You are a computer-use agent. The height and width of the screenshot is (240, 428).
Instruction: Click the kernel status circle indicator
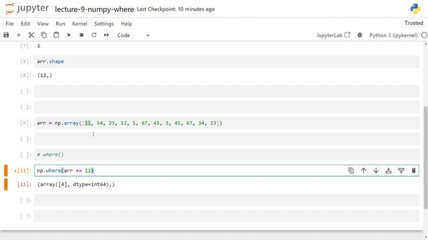(x=424, y=35)
